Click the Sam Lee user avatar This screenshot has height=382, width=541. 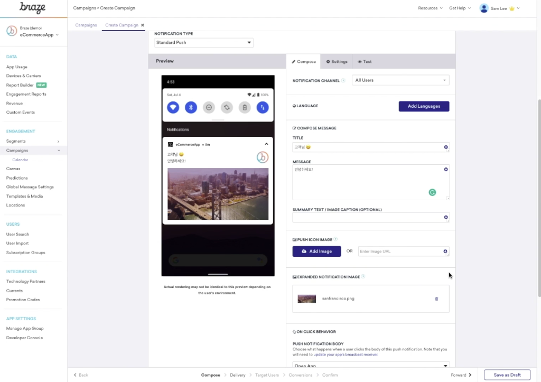pos(484,8)
